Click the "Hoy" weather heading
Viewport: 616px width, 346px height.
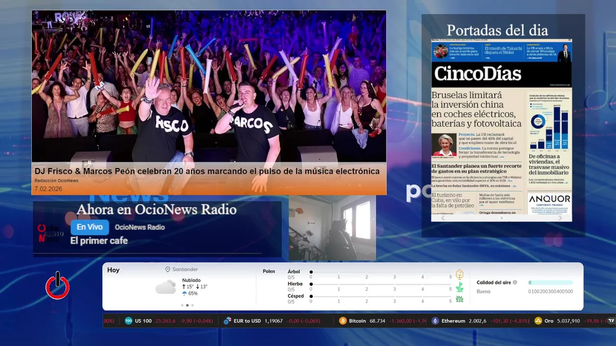(x=113, y=270)
